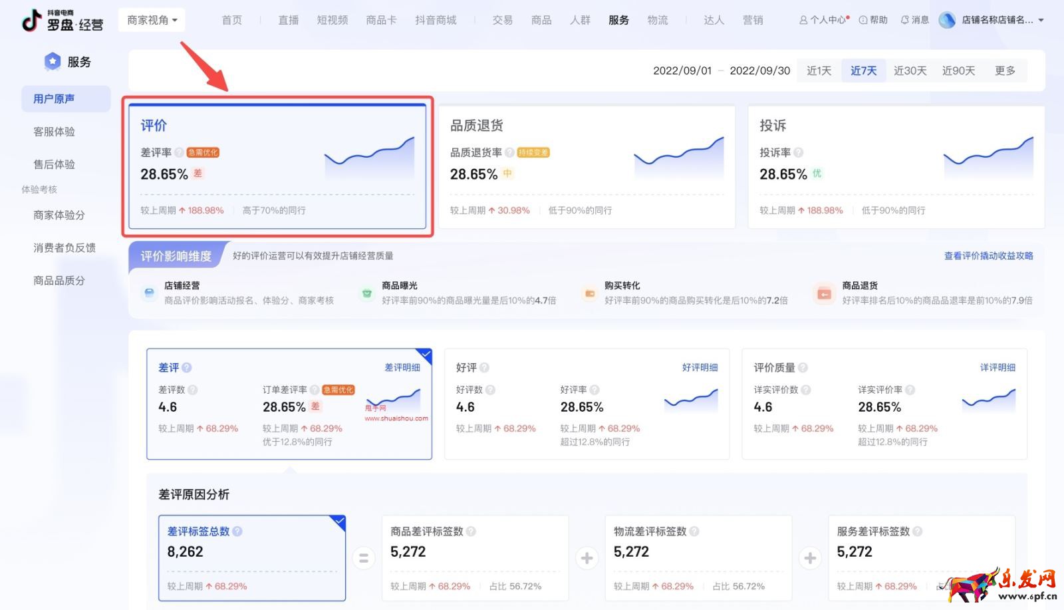Click the 店铺经营 icon in 评价影响维度
This screenshot has width=1064, height=610.
[x=149, y=293]
